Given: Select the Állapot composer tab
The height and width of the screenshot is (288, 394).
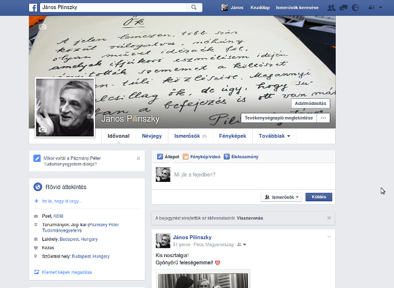Looking at the screenshot, I should click(168, 156).
